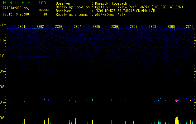
Task: Click time marker 2301
Action: tap(22, 26)
